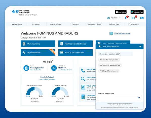
Task: Open Manage My Health menu
Action: [94, 24]
